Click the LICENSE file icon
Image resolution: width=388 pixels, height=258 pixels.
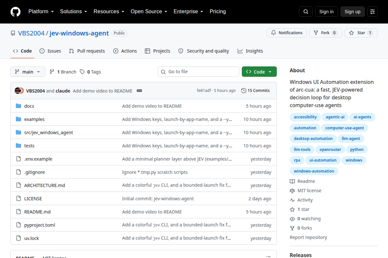point(18,198)
